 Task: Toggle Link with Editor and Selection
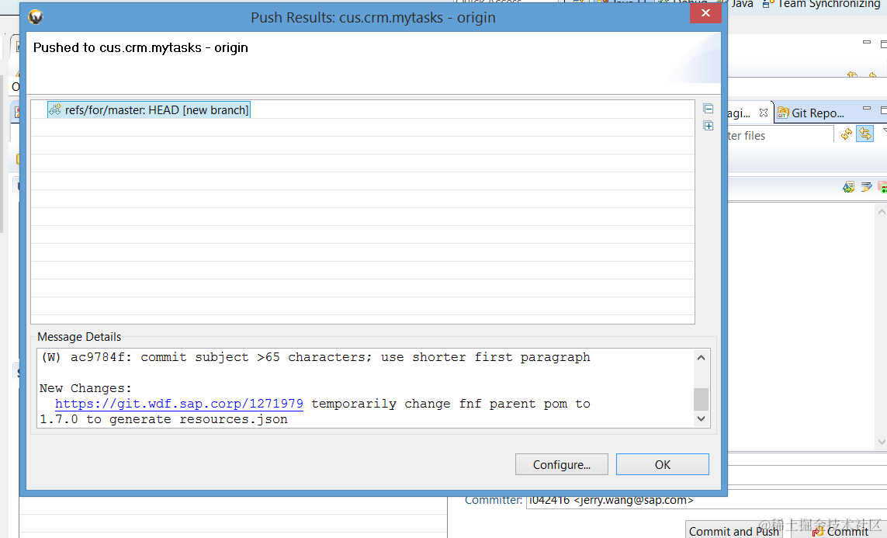pyautogui.click(x=865, y=134)
